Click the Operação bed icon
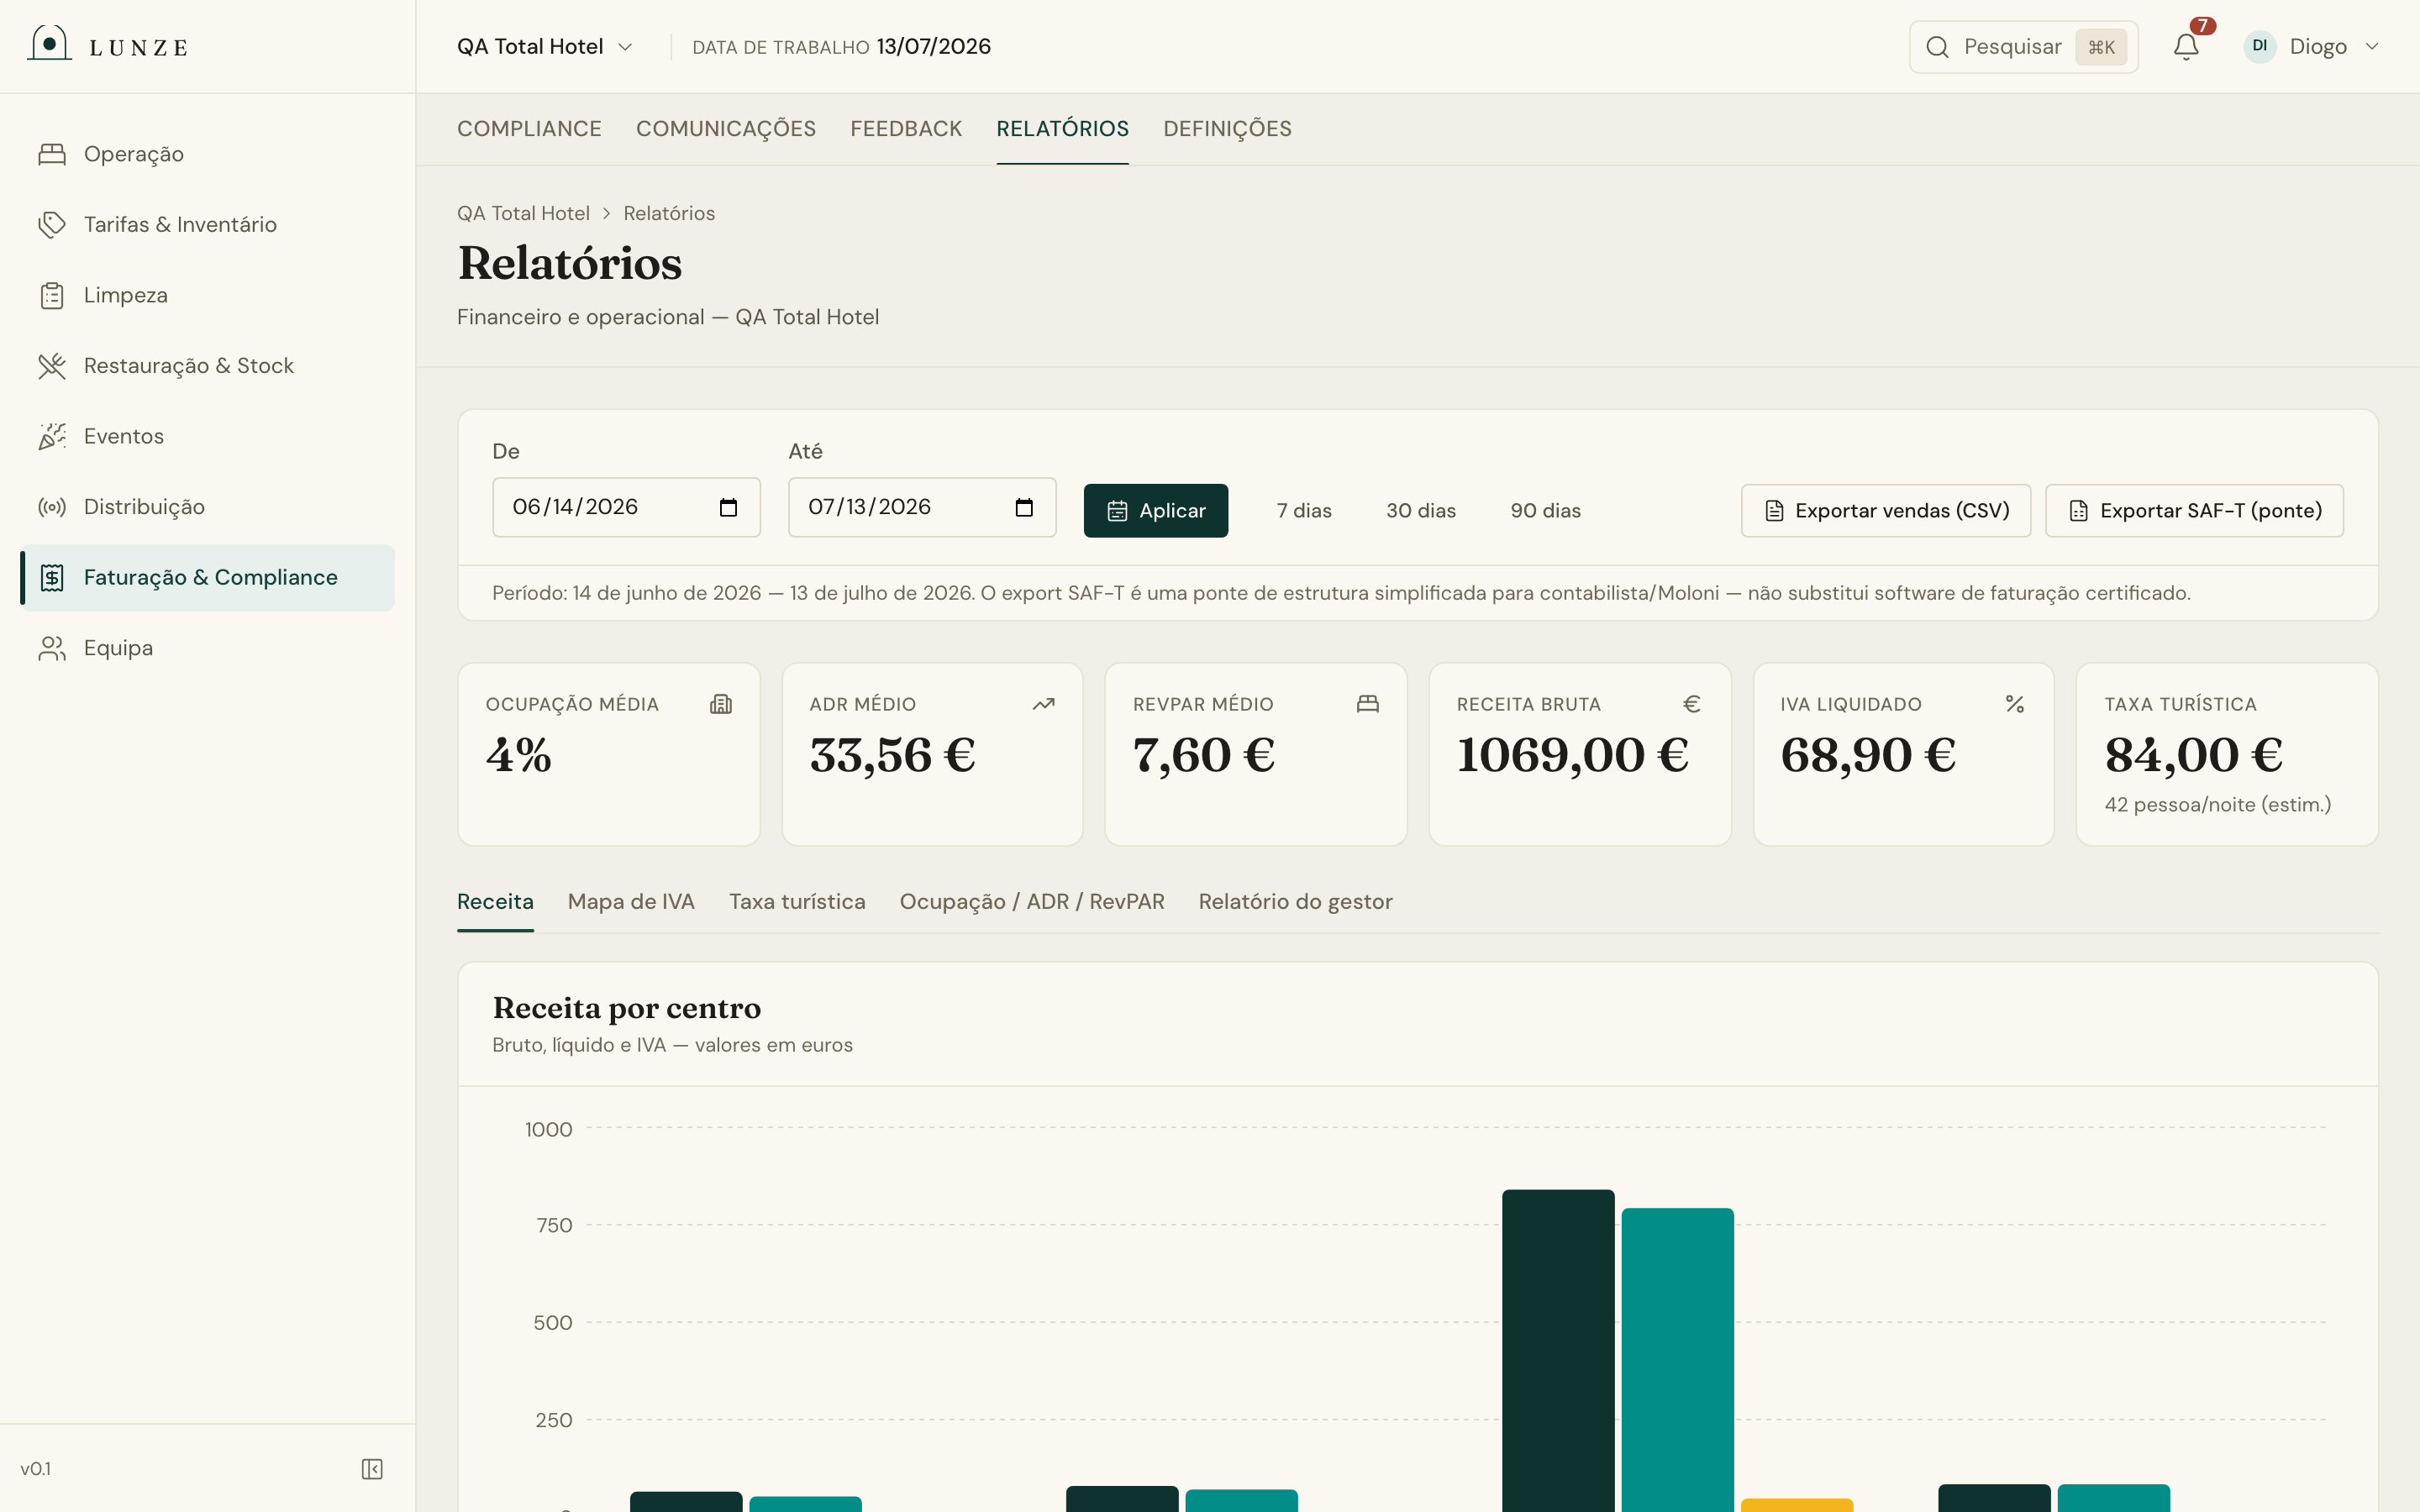 coord(52,154)
